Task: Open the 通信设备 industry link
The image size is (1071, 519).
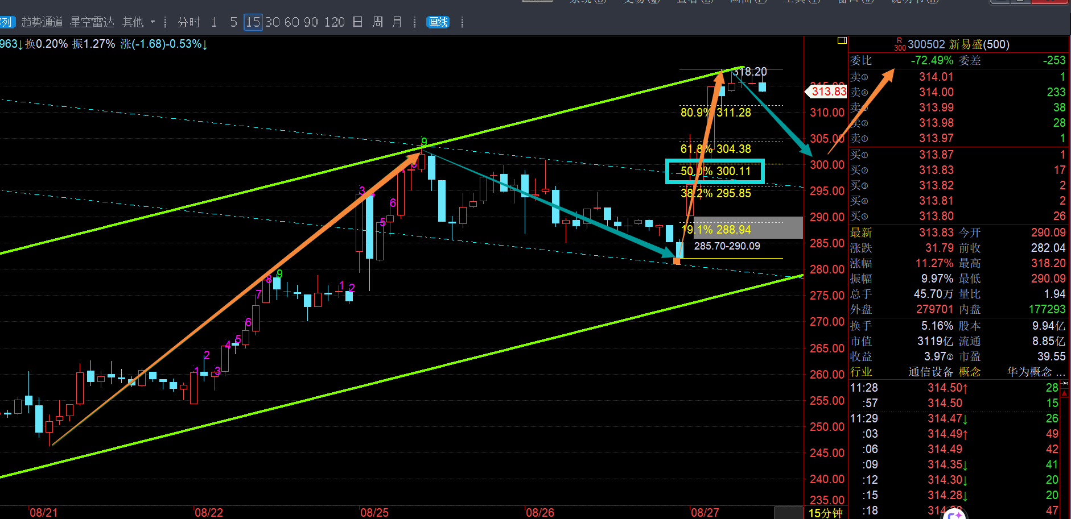Action: click(930, 372)
